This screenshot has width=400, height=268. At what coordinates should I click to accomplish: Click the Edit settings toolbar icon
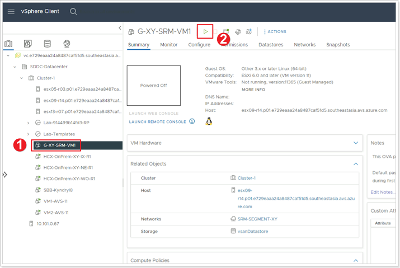click(238, 32)
